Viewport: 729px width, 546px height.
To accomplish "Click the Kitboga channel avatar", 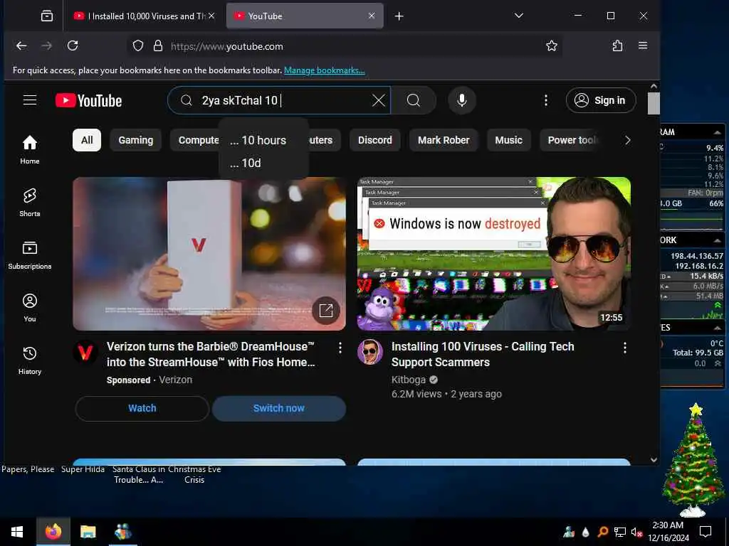I will click(370, 352).
